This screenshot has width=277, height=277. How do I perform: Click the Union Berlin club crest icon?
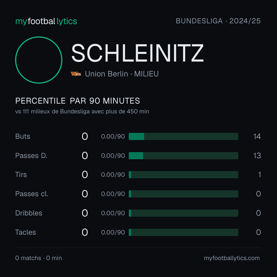[x=76, y=74]
